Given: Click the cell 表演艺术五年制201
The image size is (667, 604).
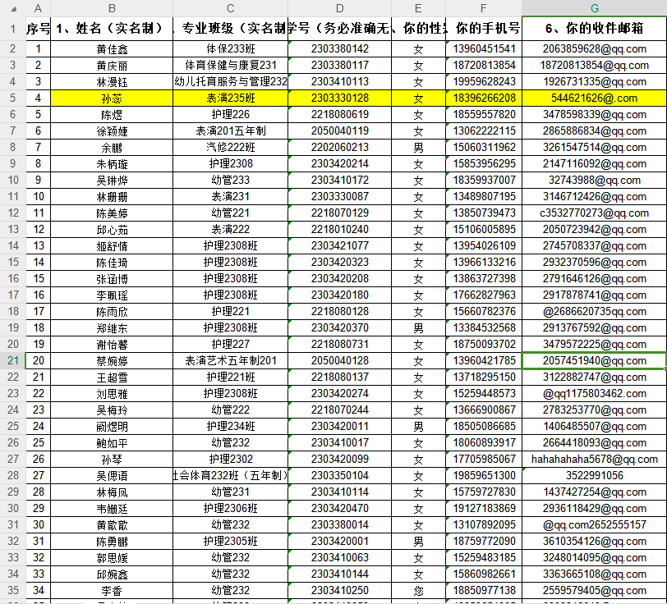Looking at the screenshot, I should pos(230,360).
